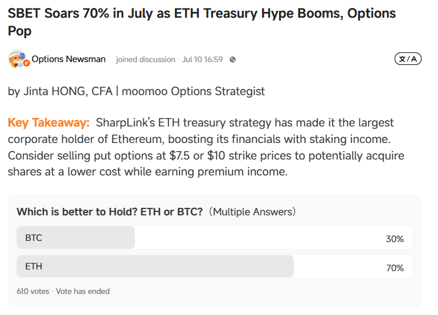View the 610 votes count

click(x=32, y=291)
